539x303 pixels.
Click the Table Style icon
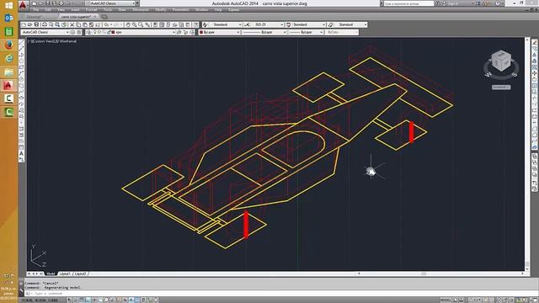point(289,24)
